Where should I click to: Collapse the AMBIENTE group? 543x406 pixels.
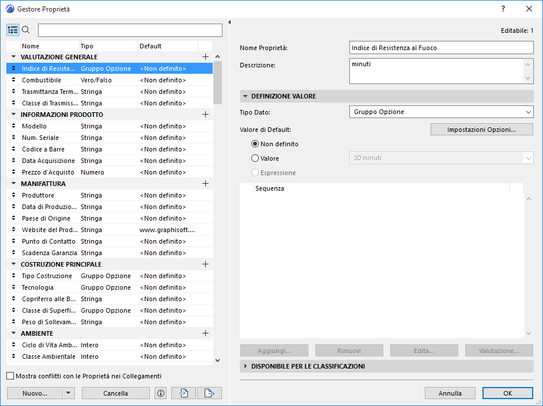13,333
